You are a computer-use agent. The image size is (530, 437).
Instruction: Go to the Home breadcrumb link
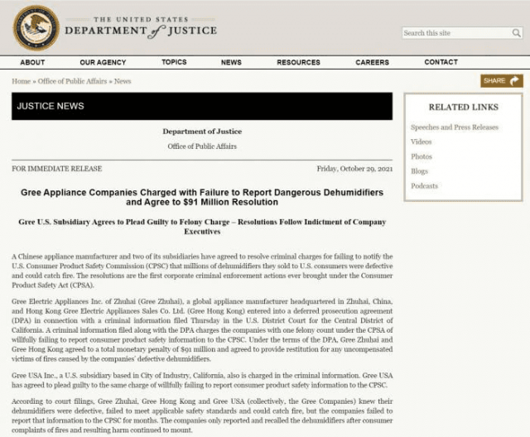point(21,81)
